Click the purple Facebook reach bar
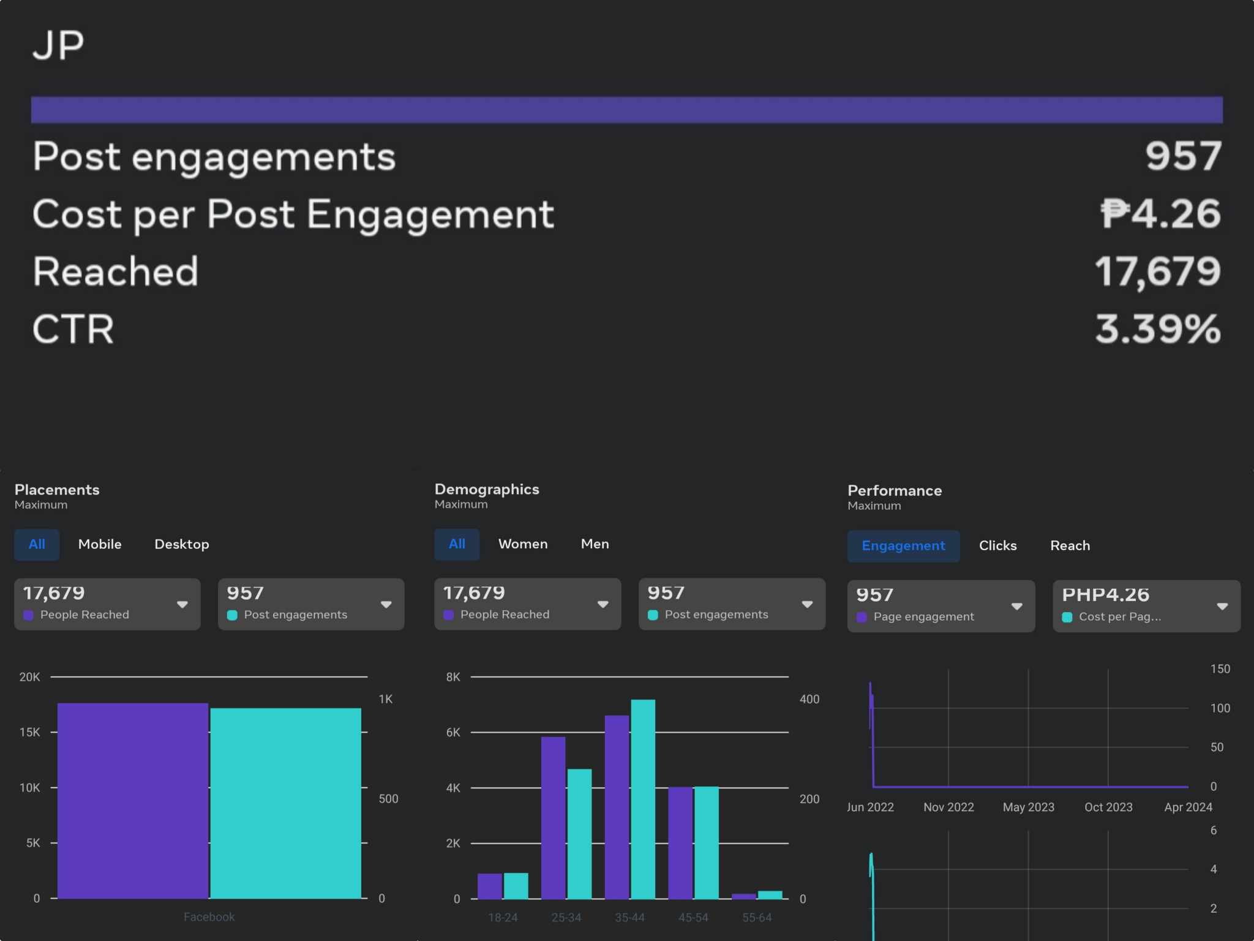Viewport: 1254px width, 941px height. coord(133,800)
